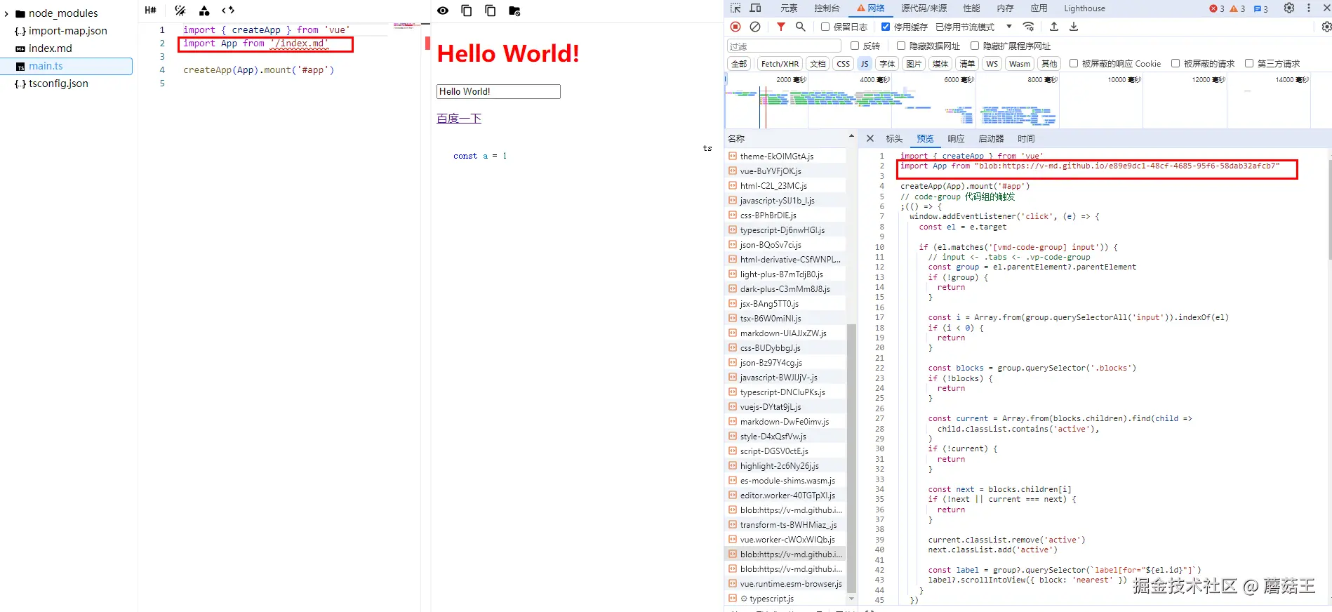This screenshot has width=1332, height=612.
Task: Open the network search magnifier
Action: pos(801,27)
